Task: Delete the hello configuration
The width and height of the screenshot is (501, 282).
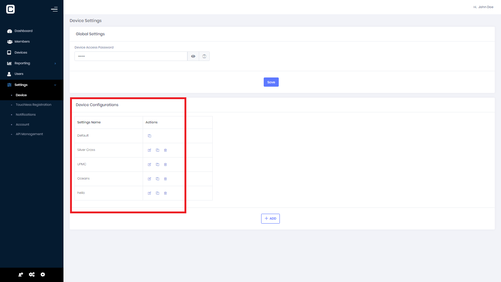Action: (x=165, y=193)
